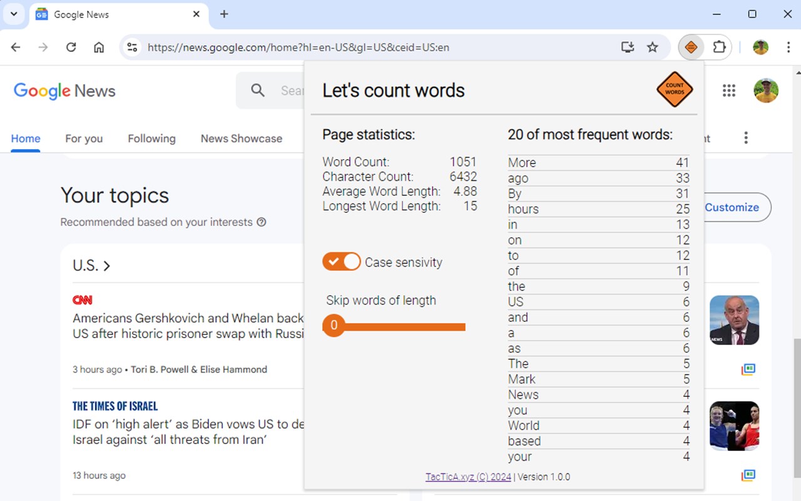Open the IDF high alert headline
The width and height of the screenshot is (801, 501).
pyautogui.click(x=188, y=431)
